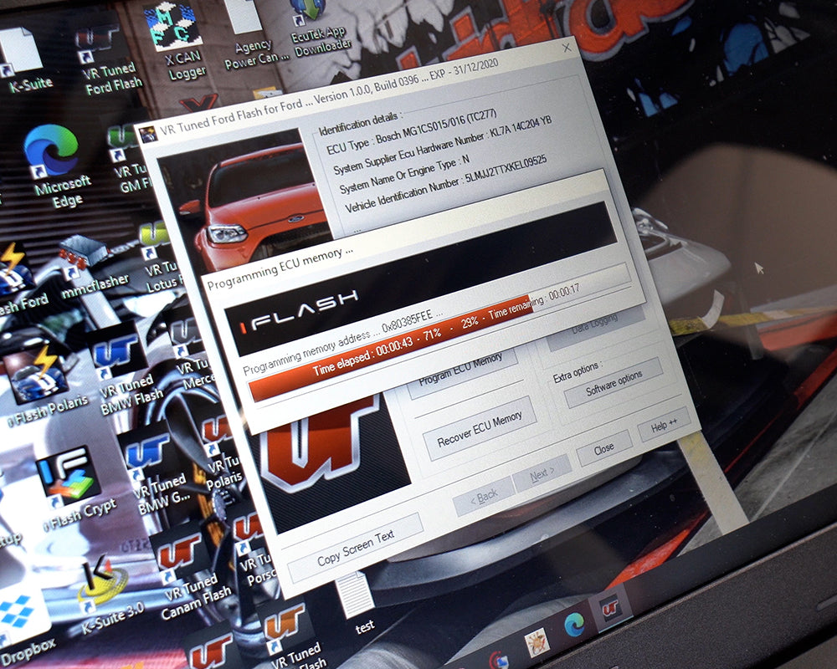837x669 pixels.
Task: Click the Recover ECU Memory button
Action: [x=480, y=431]
